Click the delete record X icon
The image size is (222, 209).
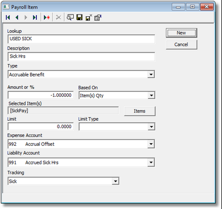pos(59,17)
